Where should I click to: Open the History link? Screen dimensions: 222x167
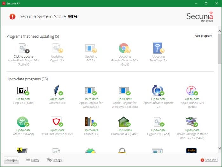[35, 160]
